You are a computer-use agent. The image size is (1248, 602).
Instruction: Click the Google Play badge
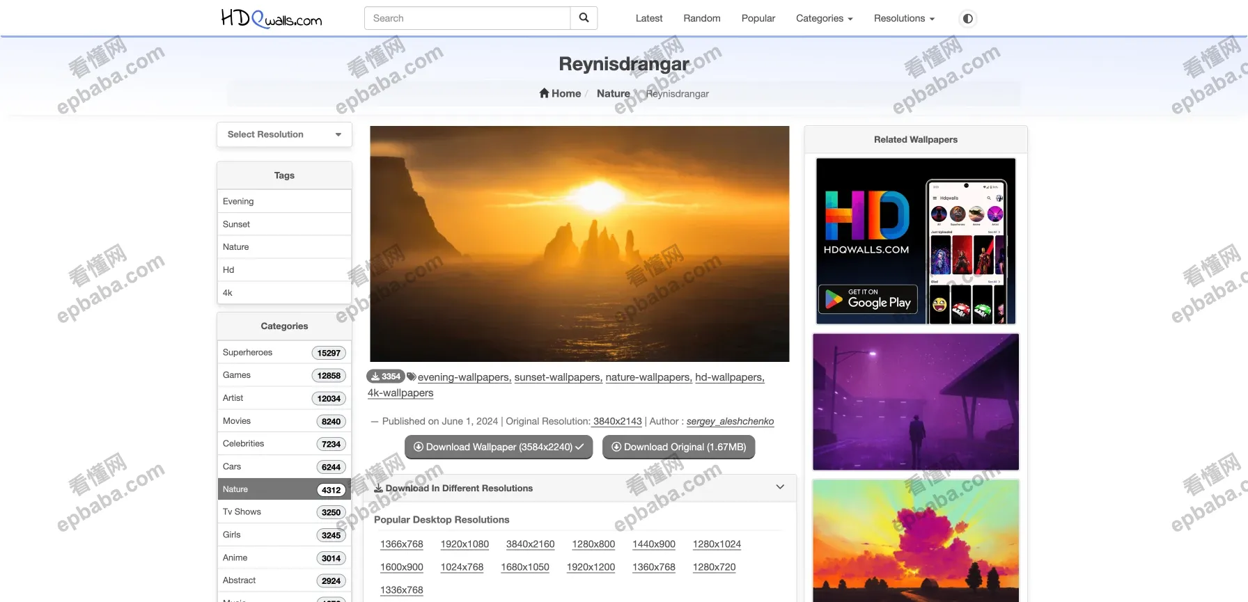coord(868,300)
